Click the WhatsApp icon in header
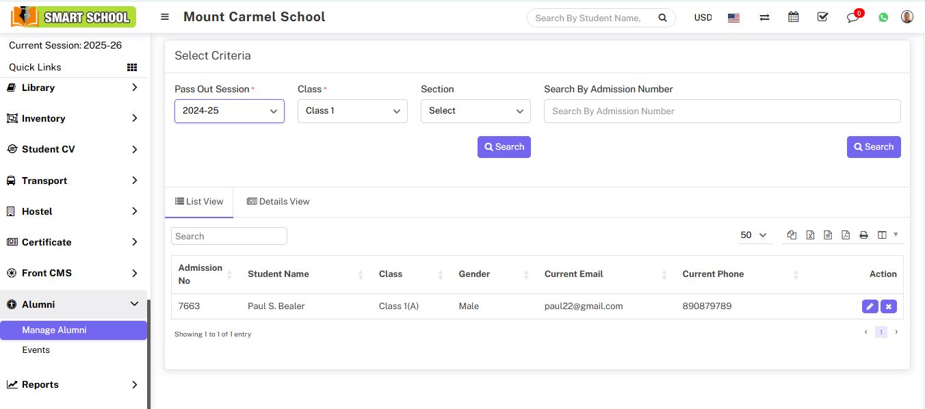Image resolution: width=925 pixels, height=409 pixels. click(883, 18)
